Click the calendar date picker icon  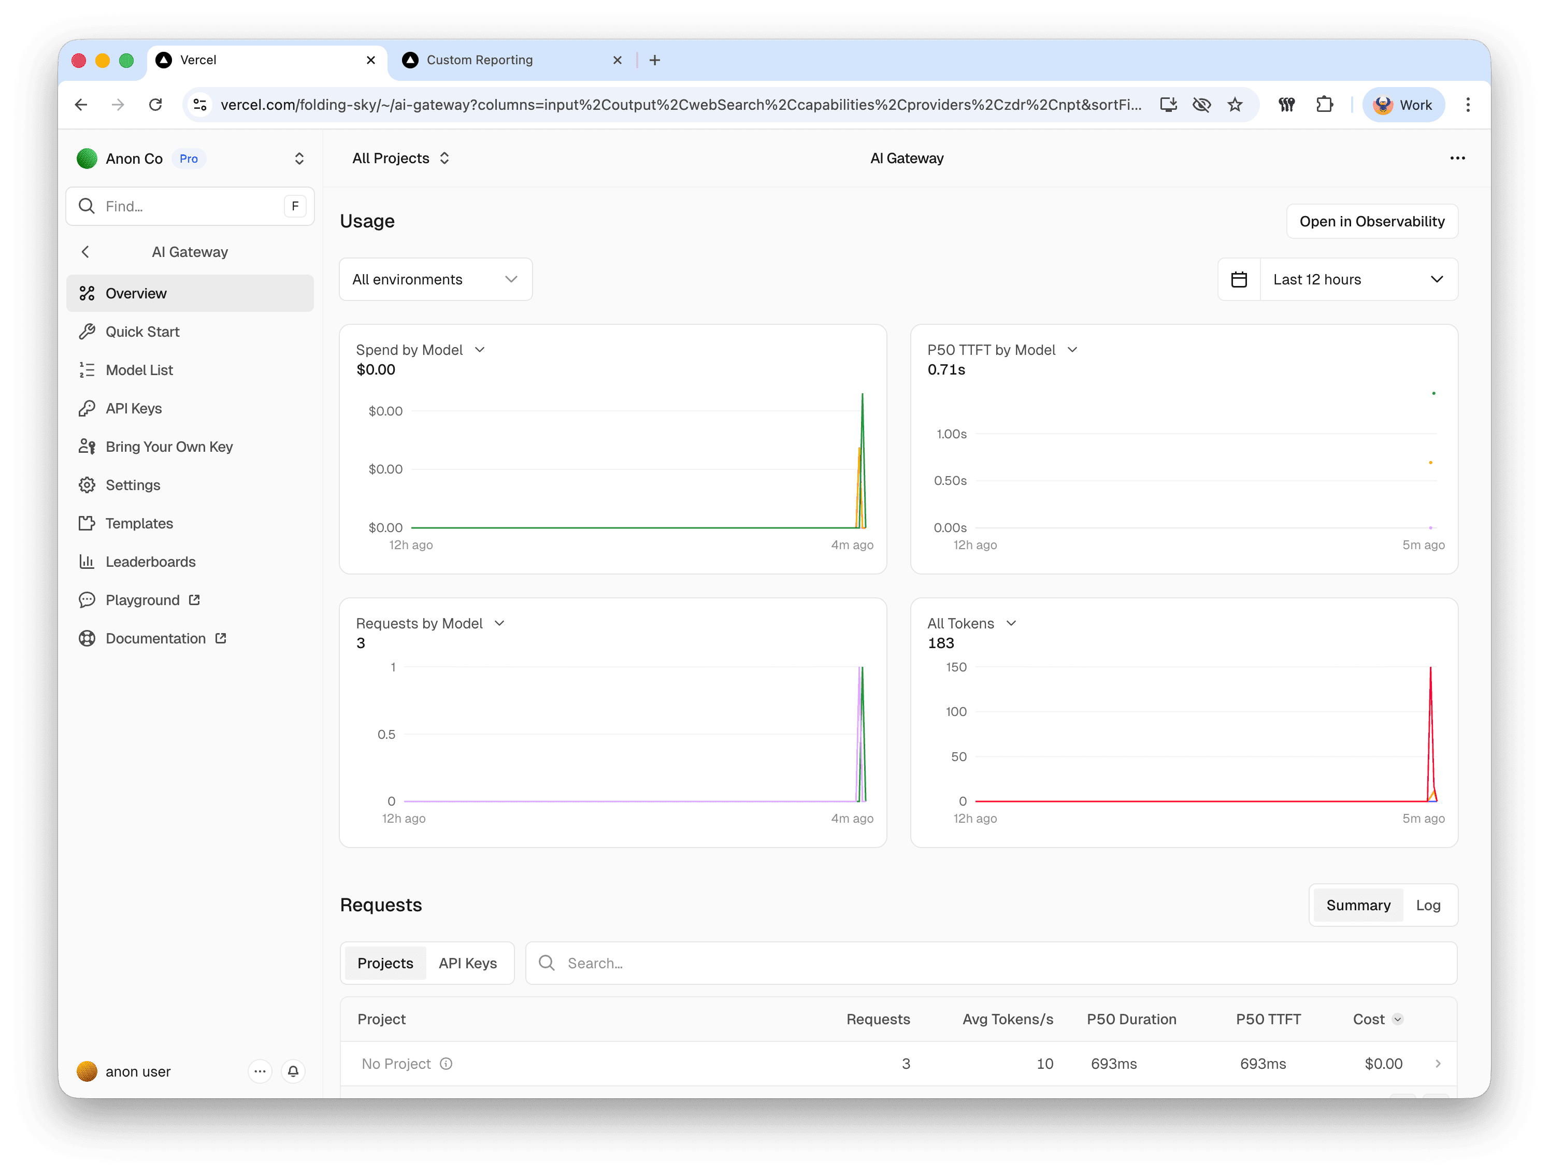click(x=1239, y=279)
